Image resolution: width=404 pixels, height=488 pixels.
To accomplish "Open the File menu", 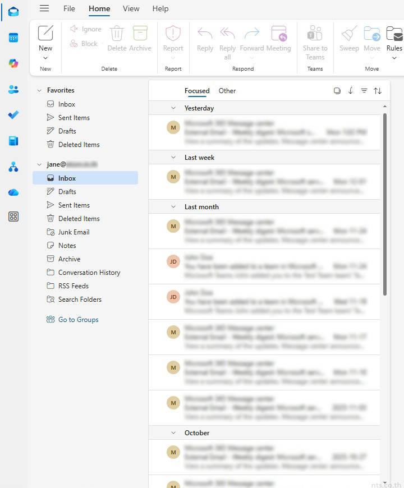I will click(69, 9).
